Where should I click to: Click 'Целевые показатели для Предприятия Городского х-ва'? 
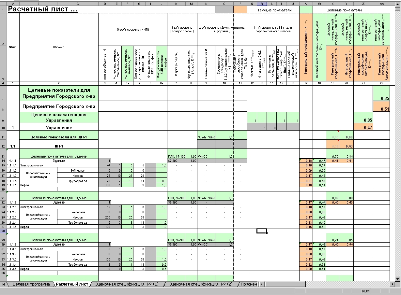[x=59, y=93]
